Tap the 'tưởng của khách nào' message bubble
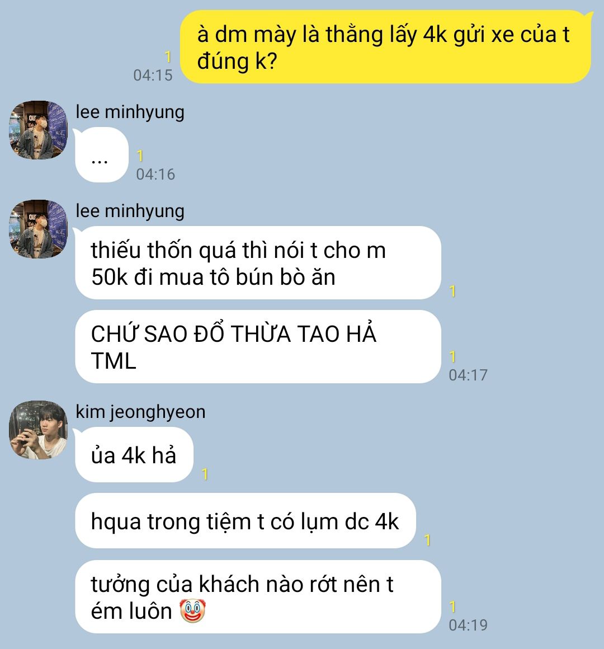Screen dimensions: 604x649 [x=258, y=597]
